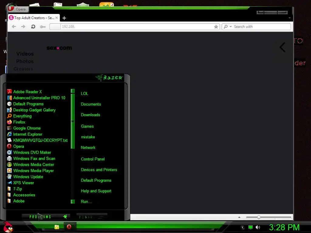Click the programs list scrollbar down arrow
The width and height of the screenshot is (311, 233).
click(73, 201)
